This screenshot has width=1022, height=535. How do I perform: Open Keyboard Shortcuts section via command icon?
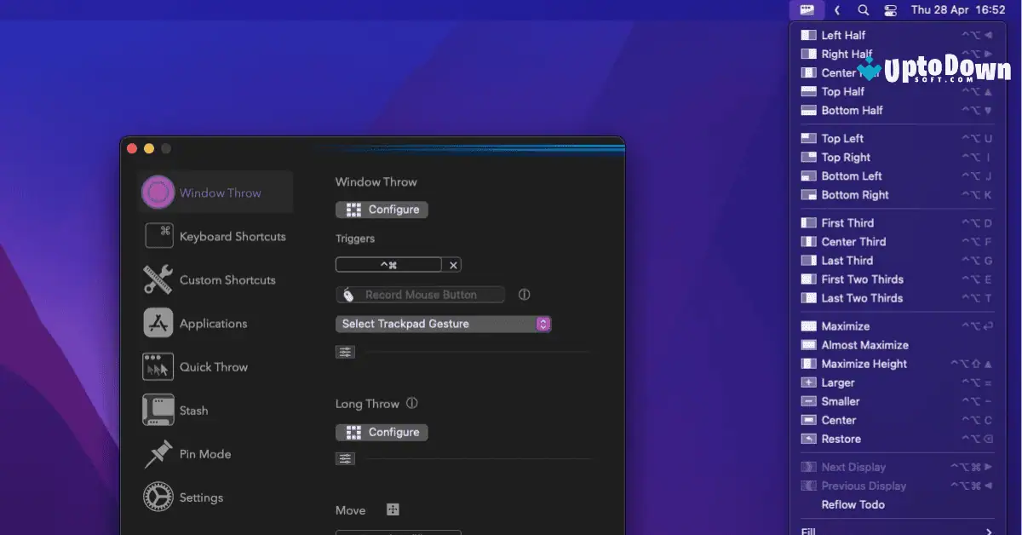tap(158, 236)
